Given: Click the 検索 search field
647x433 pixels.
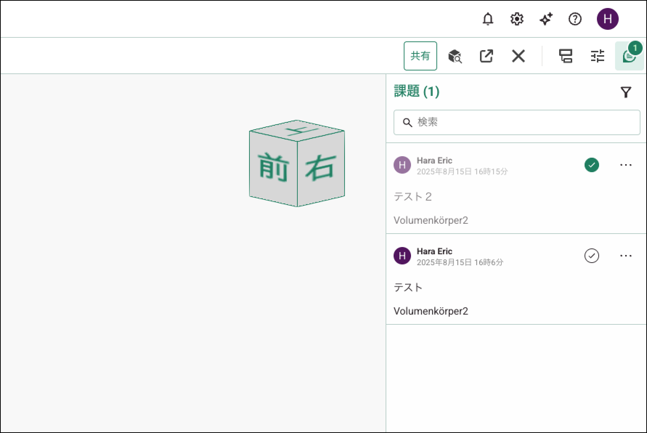Looking at the screenshot, I should click(517, 122).
